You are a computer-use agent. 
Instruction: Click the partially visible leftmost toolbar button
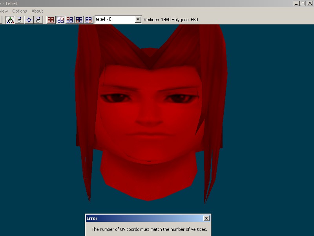(x=1, y=20)
